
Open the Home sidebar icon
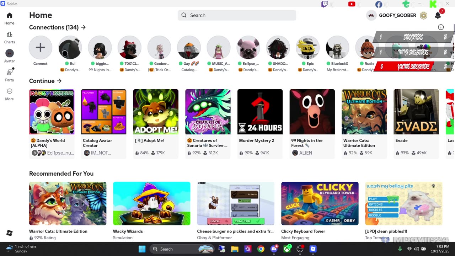pos(10,15)
